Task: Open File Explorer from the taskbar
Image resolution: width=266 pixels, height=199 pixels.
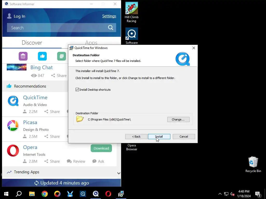Action: pos(32,194)
